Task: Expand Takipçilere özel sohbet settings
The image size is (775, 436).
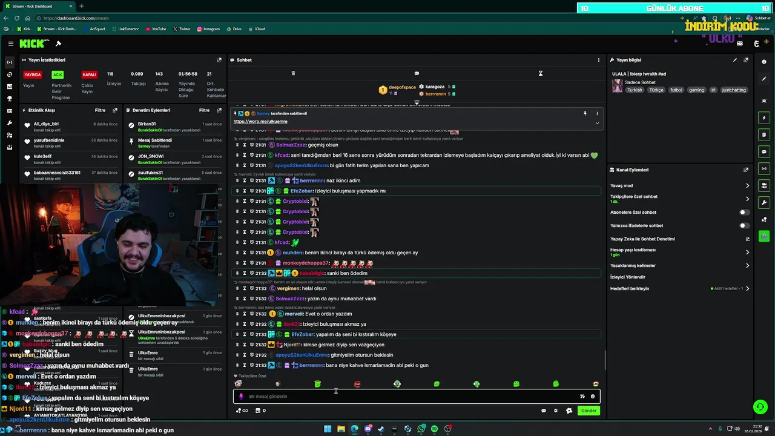Action: tap(747, 199)
